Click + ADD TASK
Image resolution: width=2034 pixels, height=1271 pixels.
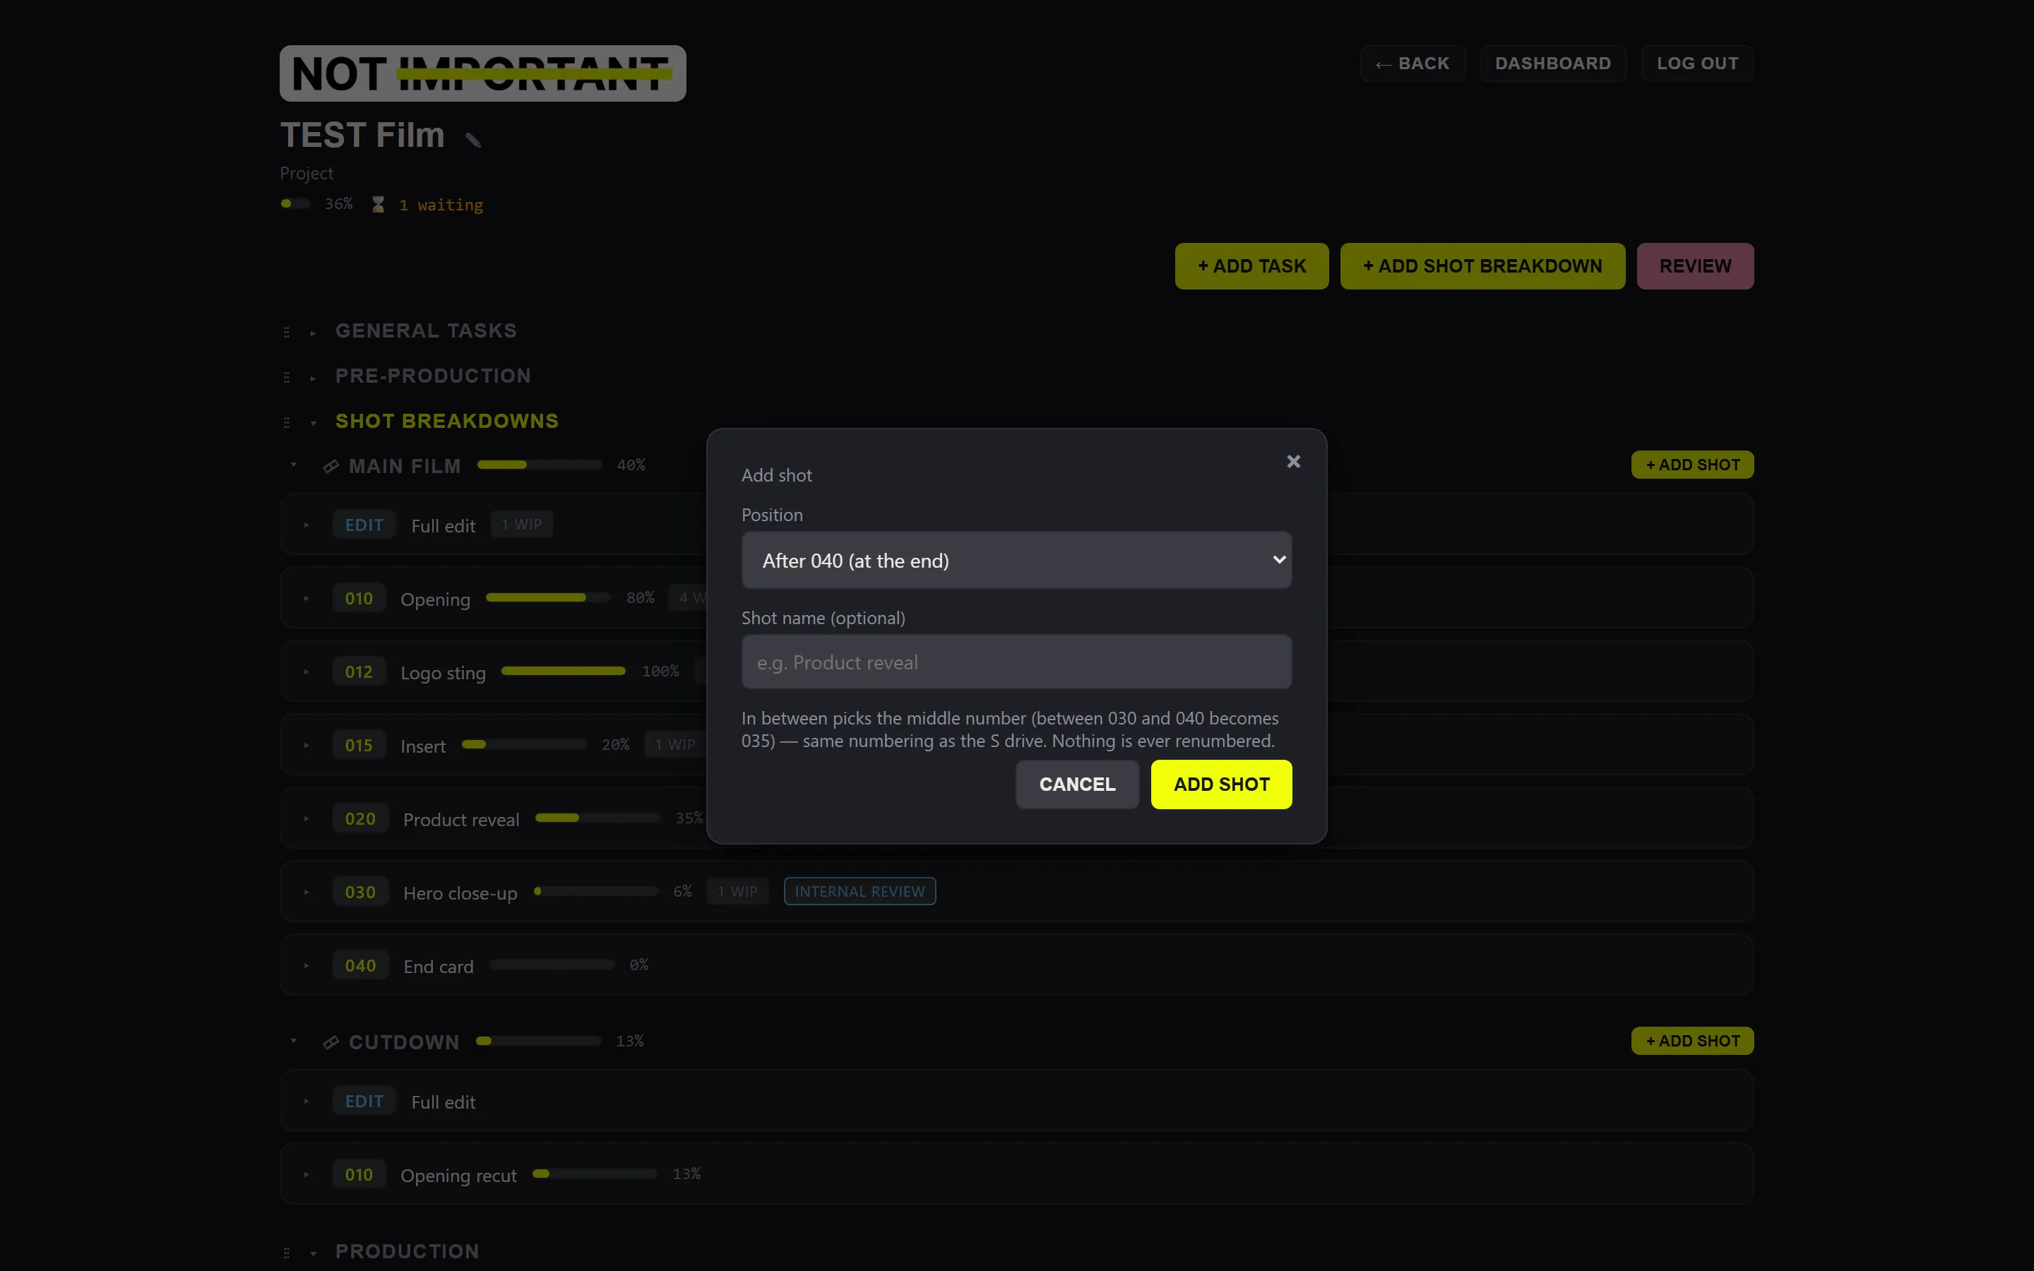(1251, 266)
